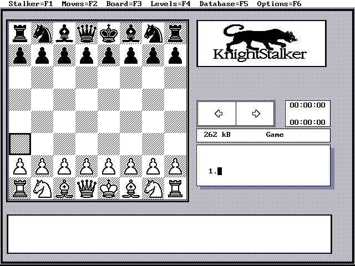
Task: Select the white pawn on f2
Action: click(x=131, y=166)
